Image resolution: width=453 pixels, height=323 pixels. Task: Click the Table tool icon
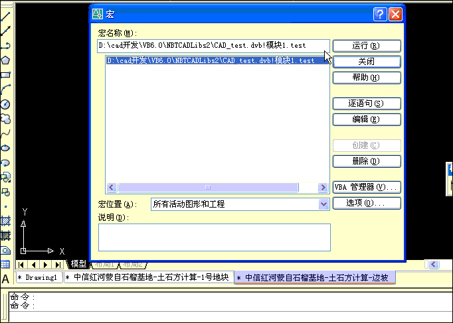(x=5, y=264)
